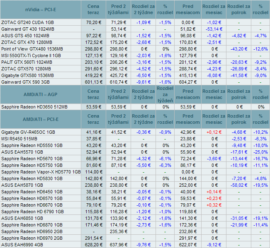Select the '-53,14 €' monthly difference cell
Image resolution: width=270 pixels, height=248 pixels.
point(214,29)
